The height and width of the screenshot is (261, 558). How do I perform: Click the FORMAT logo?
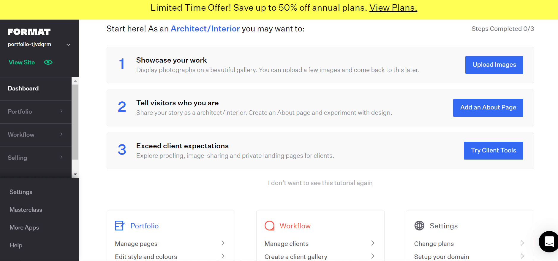(29, 31)
